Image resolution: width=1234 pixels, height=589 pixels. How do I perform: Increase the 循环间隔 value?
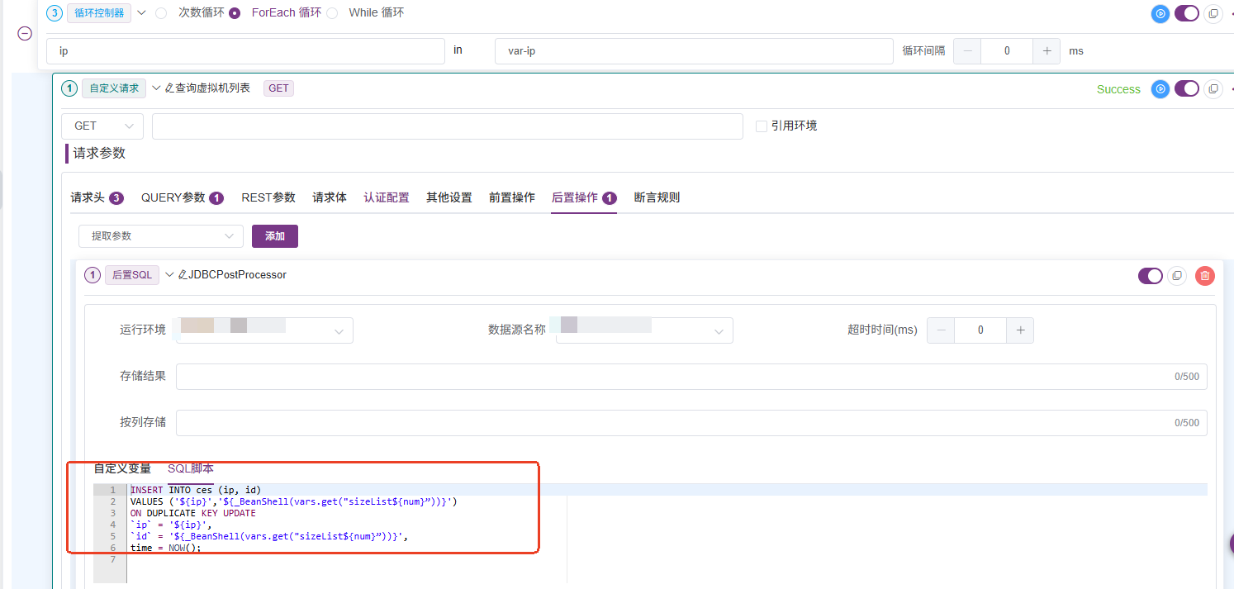coord(1047,51)
